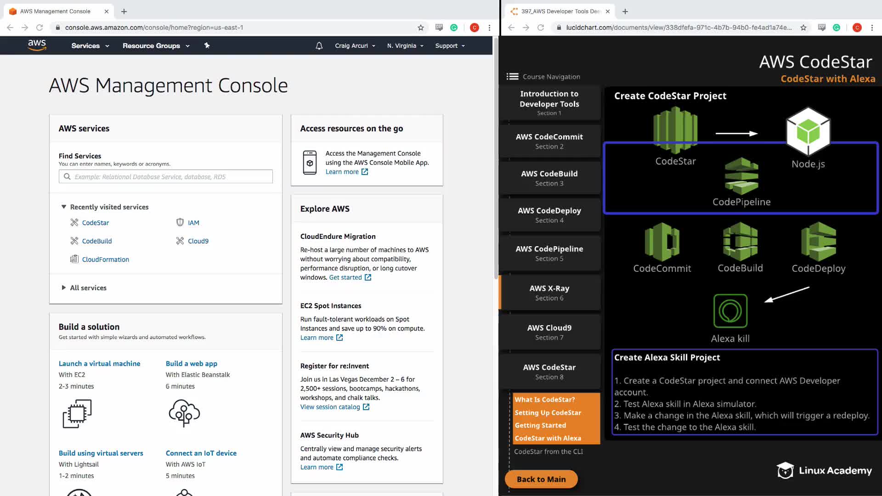Image resolution: width=882 pixels, height=496 pixels.
Task: Click the Course Navigation list icon
Action: (512, 77)
